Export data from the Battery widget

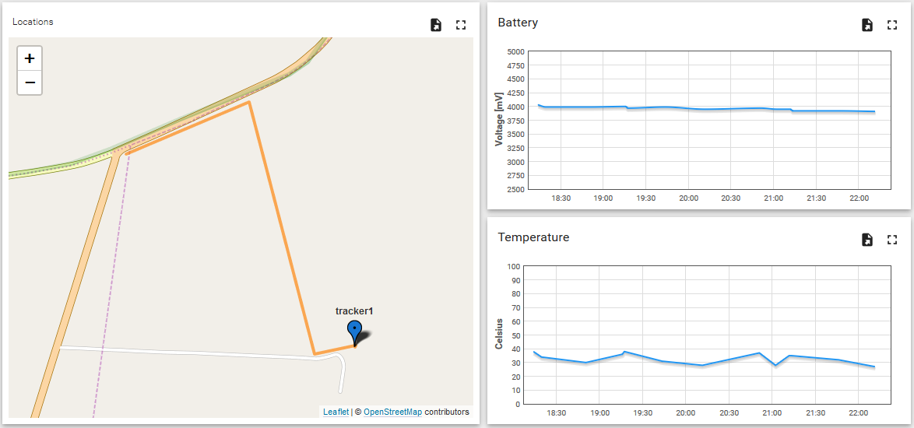pyautogui.click(x=867, y=25)
